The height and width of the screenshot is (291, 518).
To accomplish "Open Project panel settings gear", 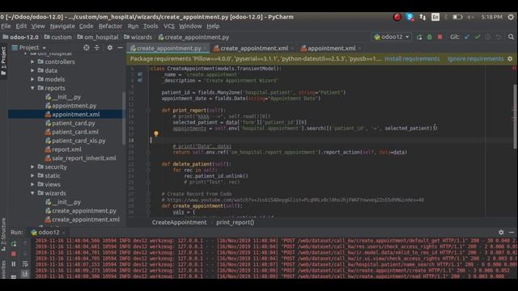I will [110, 48].
